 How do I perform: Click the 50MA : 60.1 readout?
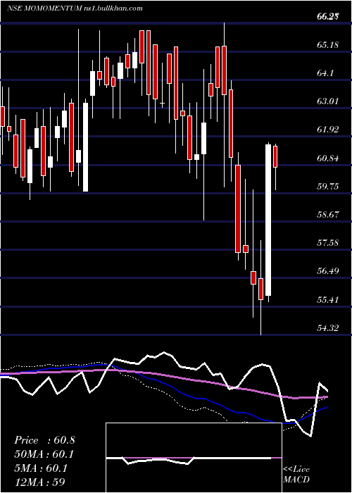(44, 454)
